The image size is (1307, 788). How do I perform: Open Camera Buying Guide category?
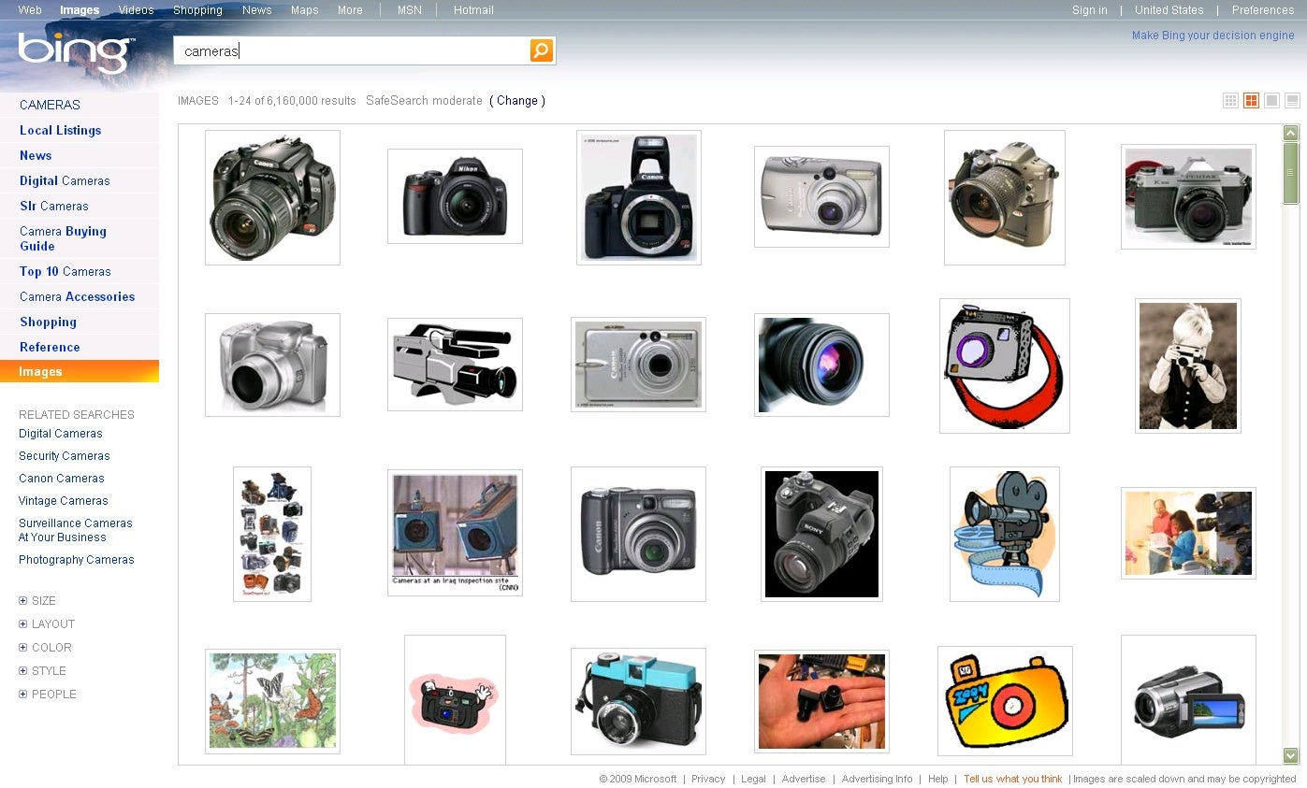(63, 238)
